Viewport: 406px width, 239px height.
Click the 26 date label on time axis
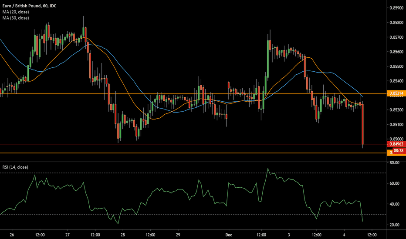11,234
